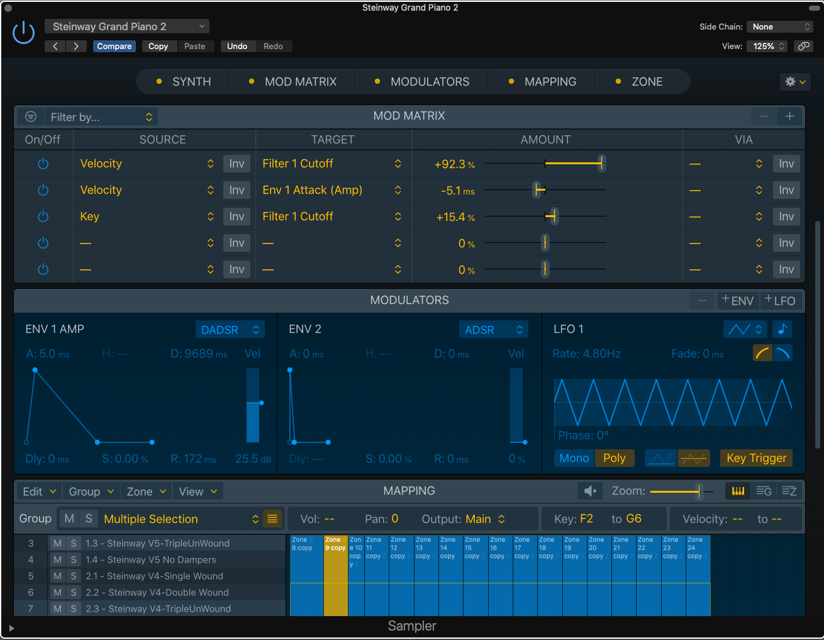This screenshot has width=824, height=640.
Task: Invert via of Filter 1 Cutoff Velocity row
Action: point(786,164)
